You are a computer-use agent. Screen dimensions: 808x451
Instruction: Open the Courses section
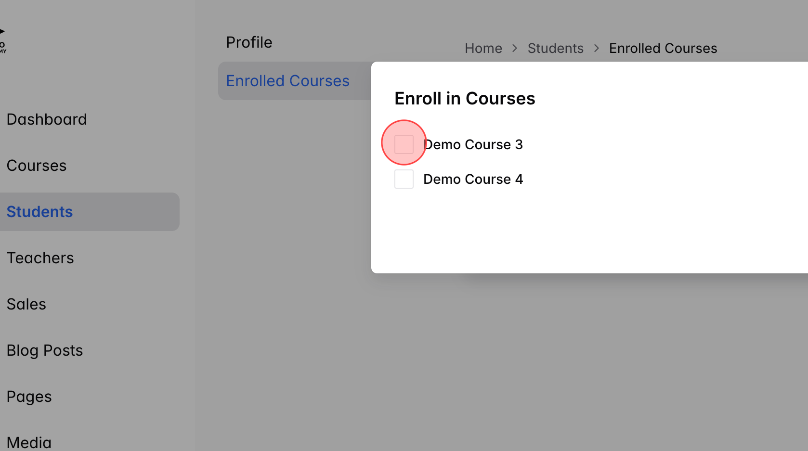click(37, 165)
